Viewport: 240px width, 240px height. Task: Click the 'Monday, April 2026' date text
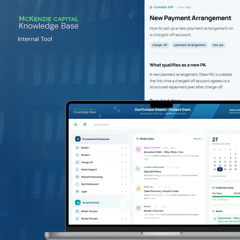(221, 144)
